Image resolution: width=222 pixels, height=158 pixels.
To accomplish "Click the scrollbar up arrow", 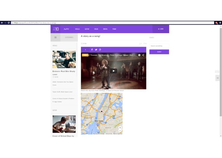I will [x=221, y=26].
